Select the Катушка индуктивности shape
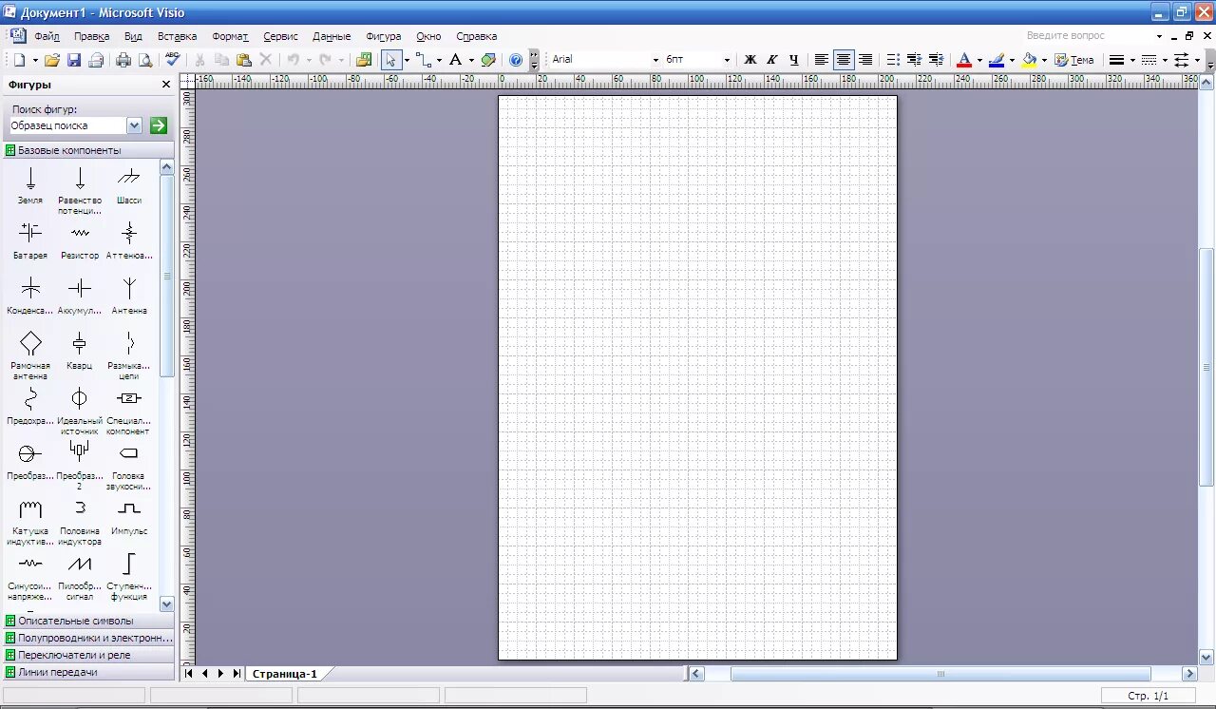 (x=30, y=521)
